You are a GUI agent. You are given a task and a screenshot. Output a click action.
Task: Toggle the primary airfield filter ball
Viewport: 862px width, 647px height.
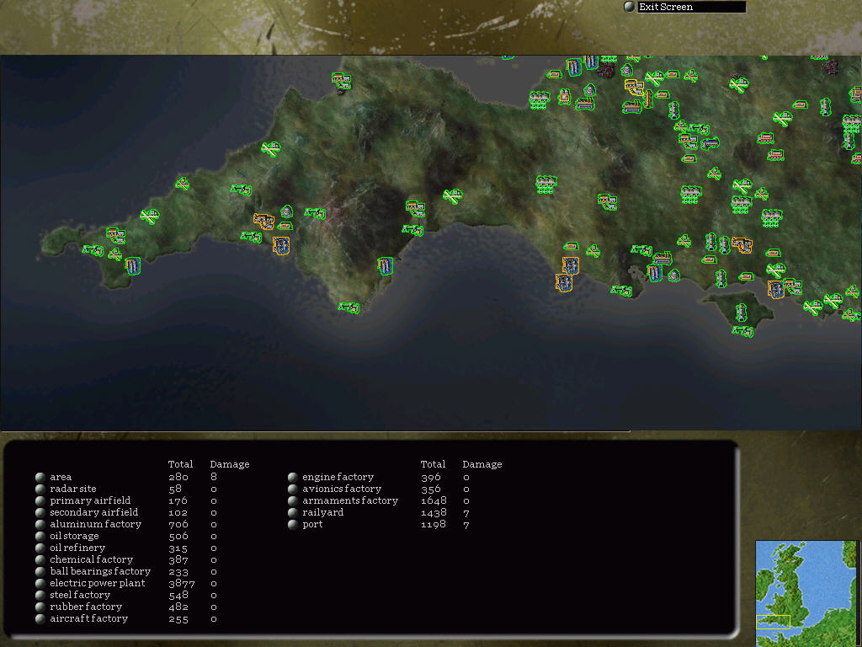(x=40, y=500)
